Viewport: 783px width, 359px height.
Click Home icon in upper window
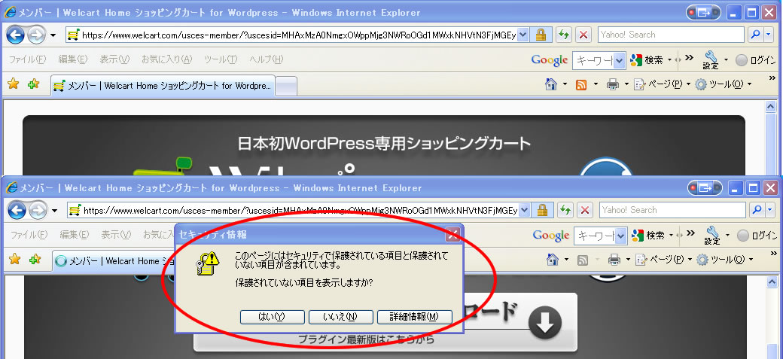coord(551,84)
